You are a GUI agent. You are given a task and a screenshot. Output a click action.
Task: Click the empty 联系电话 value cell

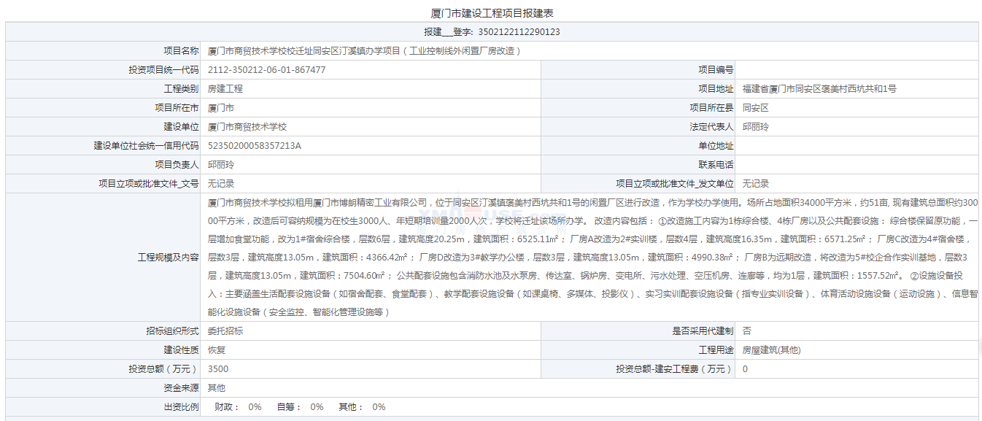(x=857, y=165)
